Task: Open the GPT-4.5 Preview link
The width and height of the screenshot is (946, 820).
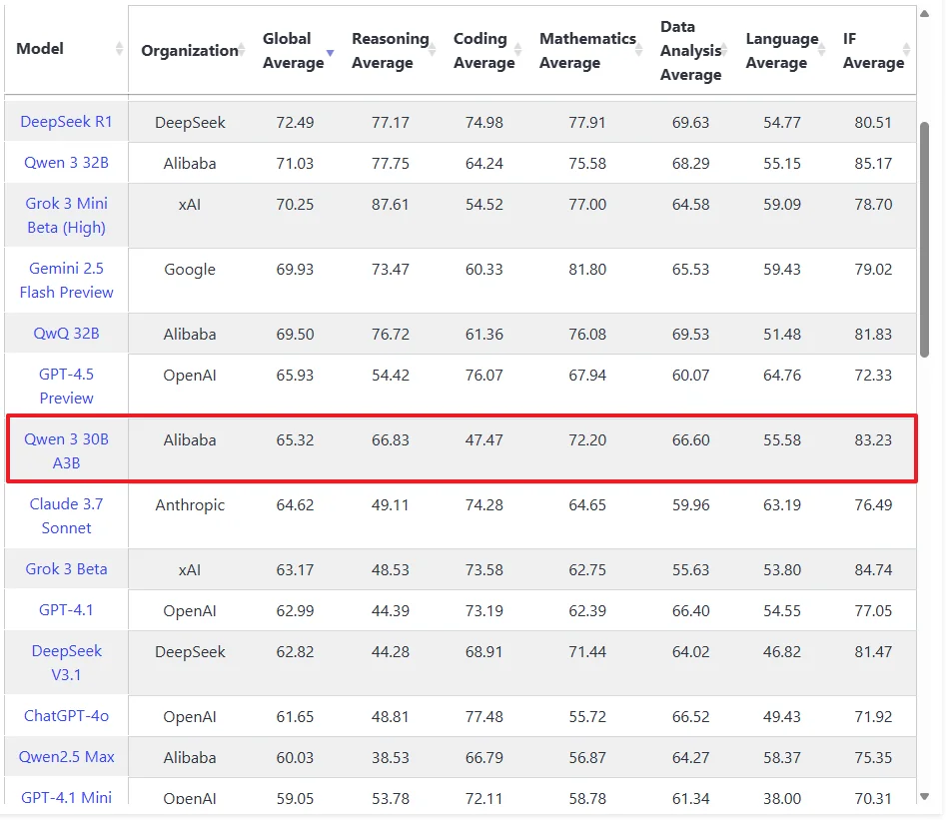Action: click(66, 387)
